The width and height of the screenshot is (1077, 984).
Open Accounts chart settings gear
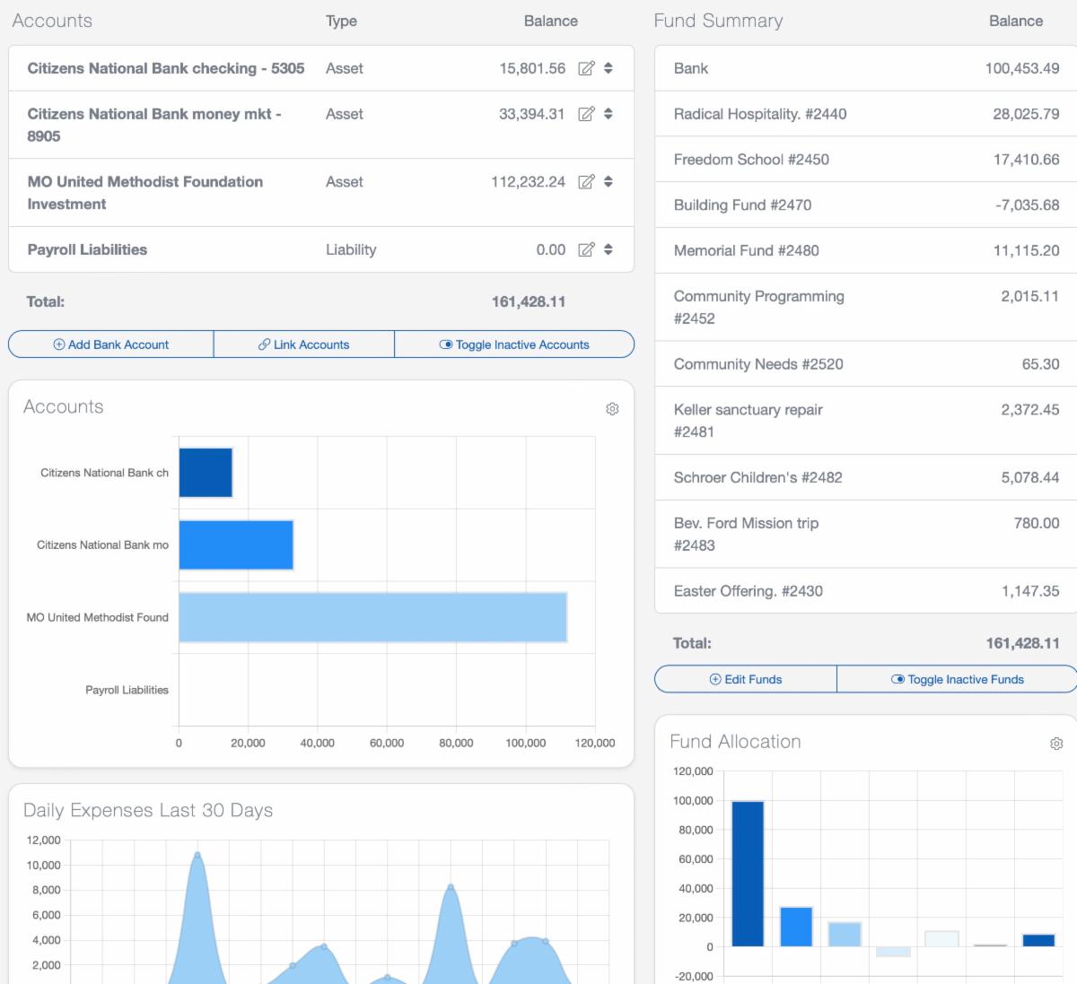click(x=612, y=409)
